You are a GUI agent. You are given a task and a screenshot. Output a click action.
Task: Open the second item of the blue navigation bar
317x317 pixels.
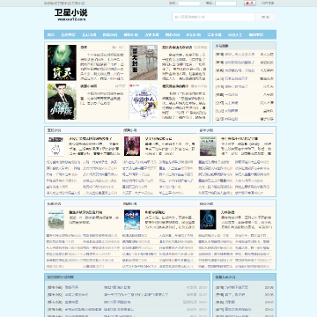point(68,34)
